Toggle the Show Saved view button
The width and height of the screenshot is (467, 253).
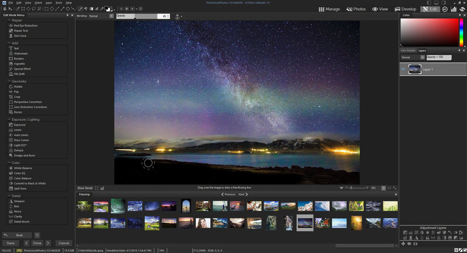(85, 188)
